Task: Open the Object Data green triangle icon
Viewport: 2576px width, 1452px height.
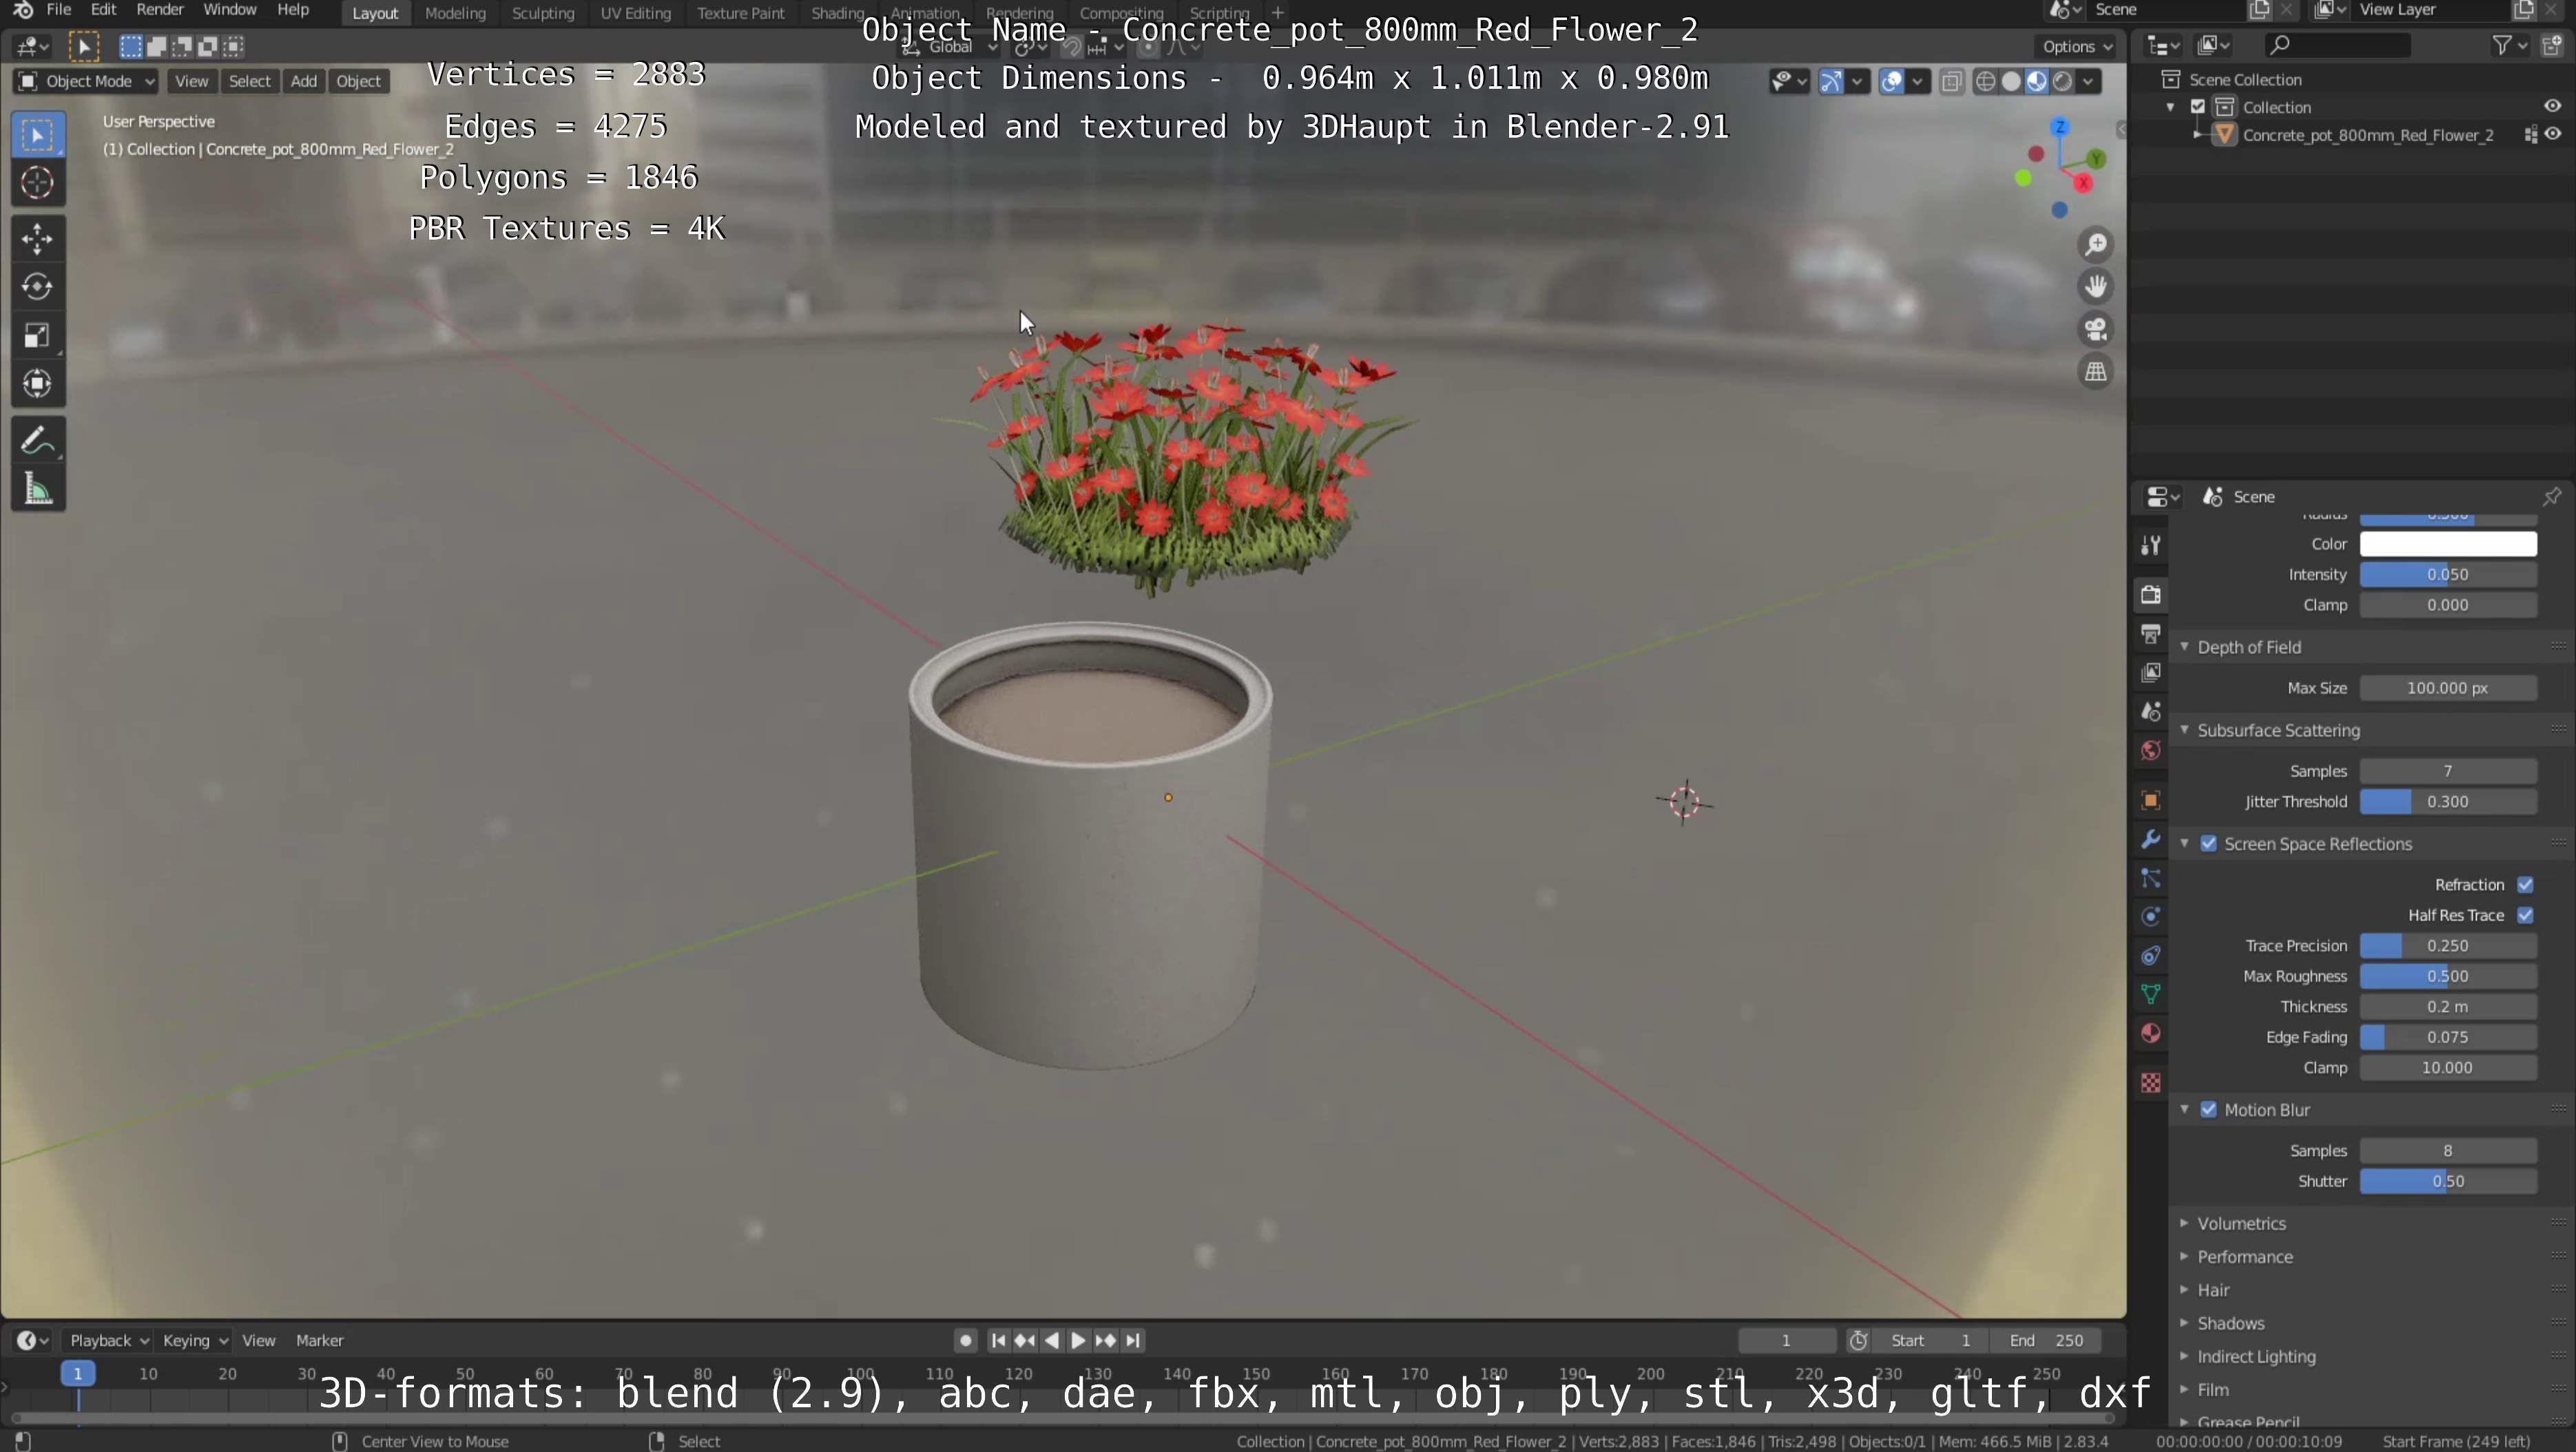Action: tap(2150, 994)
